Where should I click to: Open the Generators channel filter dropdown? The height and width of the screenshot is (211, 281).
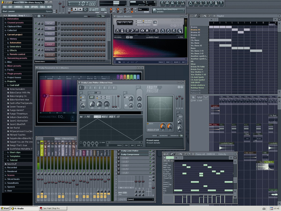click(46, 62)
